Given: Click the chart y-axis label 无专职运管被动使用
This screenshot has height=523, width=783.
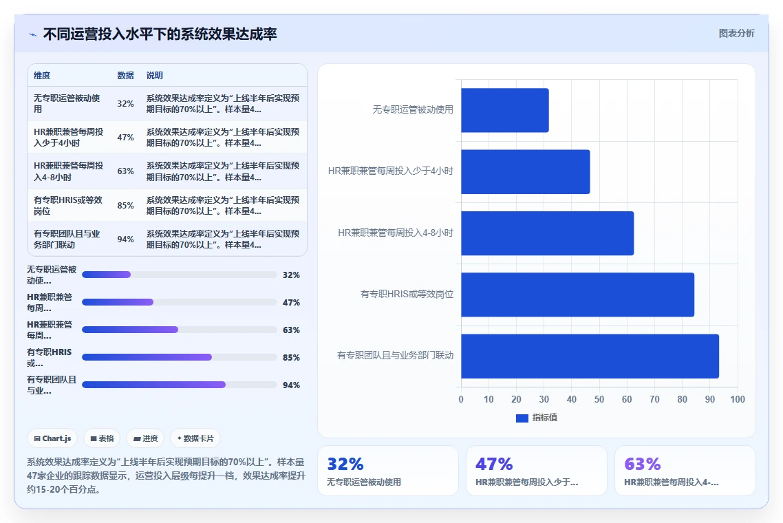Looking at the screenshot, I should coord(413,109).
